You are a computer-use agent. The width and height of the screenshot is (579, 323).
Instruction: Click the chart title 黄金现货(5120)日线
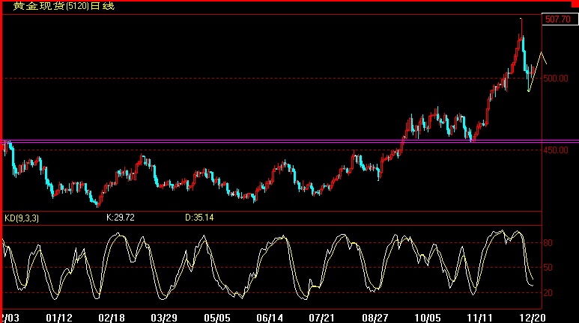click(64, 6)
